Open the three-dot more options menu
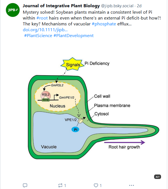168x189 pixels. 132,185
